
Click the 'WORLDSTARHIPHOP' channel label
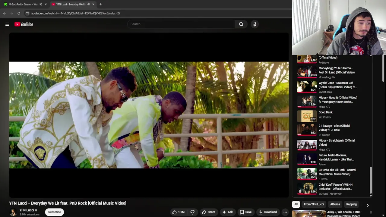[x=330, y=194]
